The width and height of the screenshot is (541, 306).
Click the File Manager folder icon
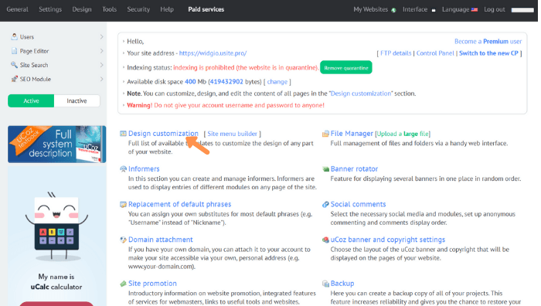[x=325, y=134]
